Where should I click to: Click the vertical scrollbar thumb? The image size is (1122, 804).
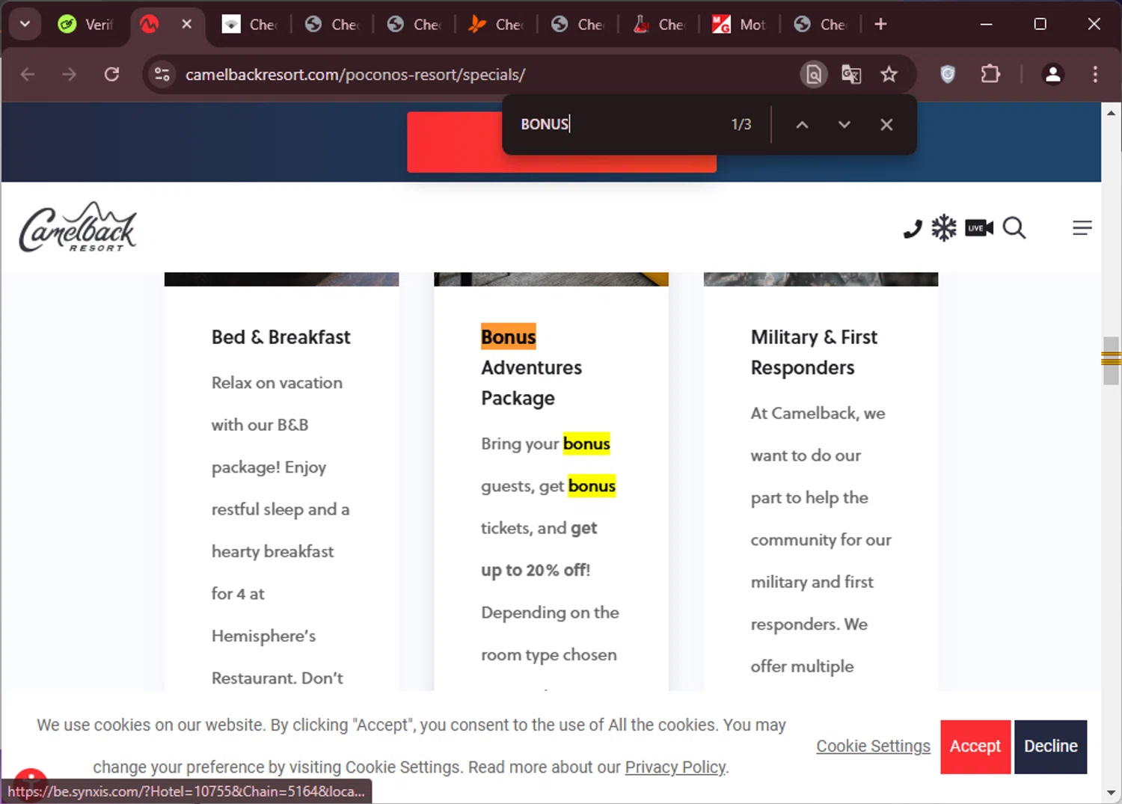coord(1111,360)
